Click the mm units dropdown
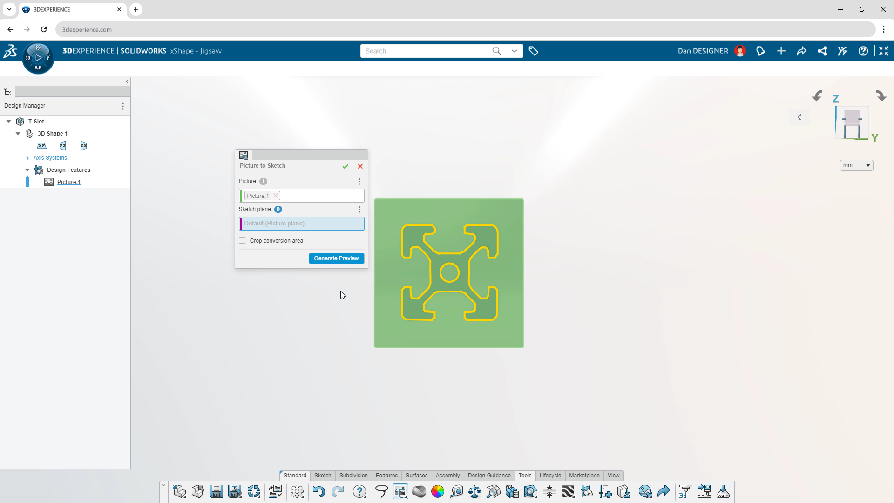This screenshot has width=894, height=503. coord(857,165)
